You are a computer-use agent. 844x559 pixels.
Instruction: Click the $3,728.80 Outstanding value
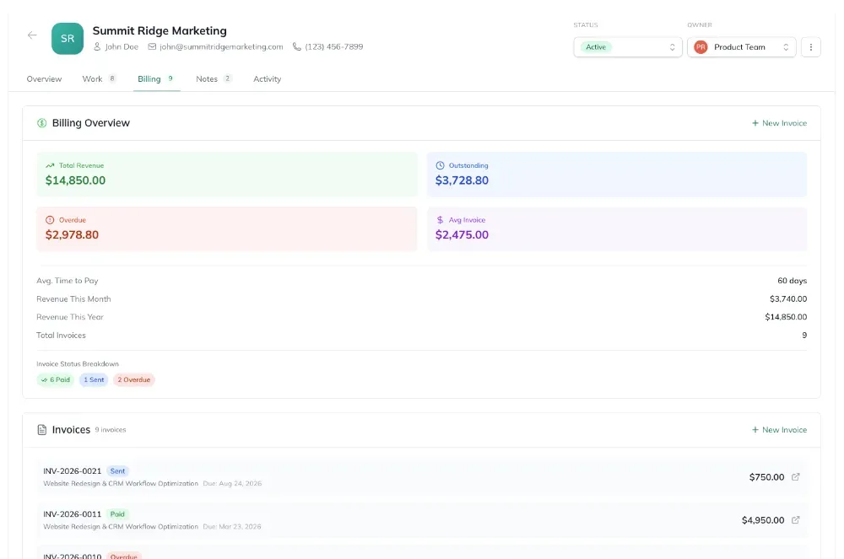tap(462, 180)
